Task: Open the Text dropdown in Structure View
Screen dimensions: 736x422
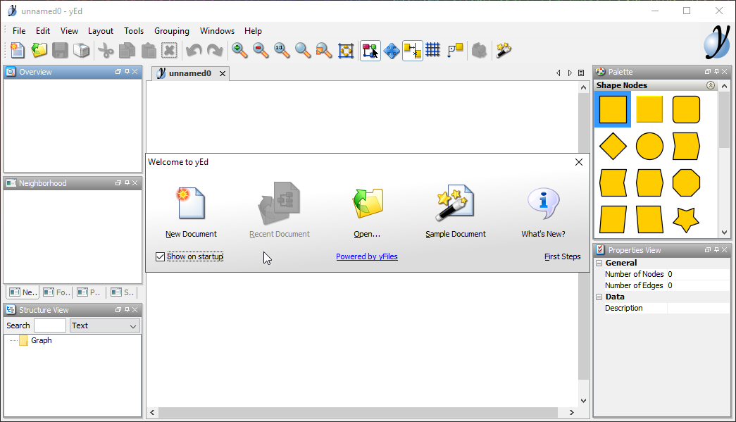Action: pyautogui.click(x=105, y=325)
